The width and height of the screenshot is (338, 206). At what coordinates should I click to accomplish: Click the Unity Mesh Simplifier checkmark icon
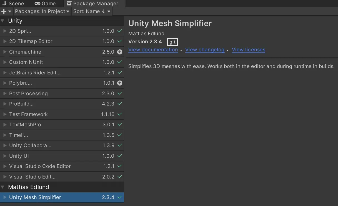pos(120,197)
